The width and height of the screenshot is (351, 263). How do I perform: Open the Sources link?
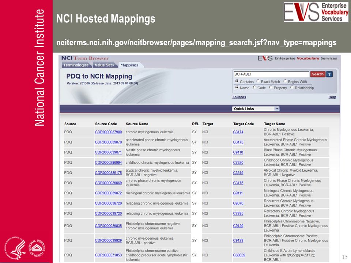point(239,97)
